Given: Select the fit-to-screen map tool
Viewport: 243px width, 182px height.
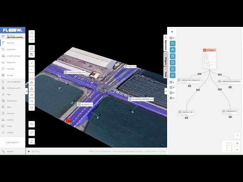Looking at the screenshot, I should 32,75.
